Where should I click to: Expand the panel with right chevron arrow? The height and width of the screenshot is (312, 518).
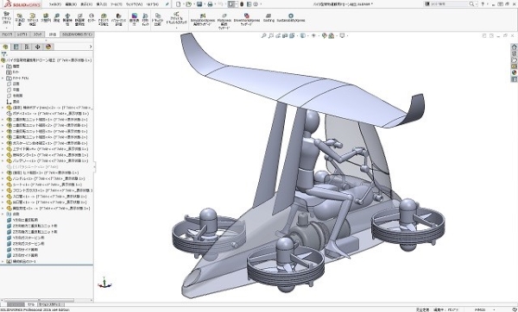coord(91,47)
